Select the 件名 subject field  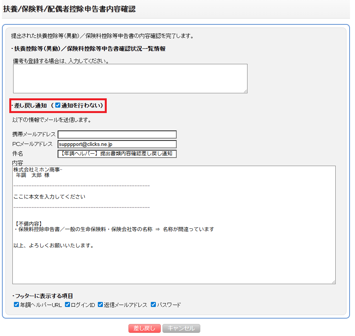[x=117, y=154]
